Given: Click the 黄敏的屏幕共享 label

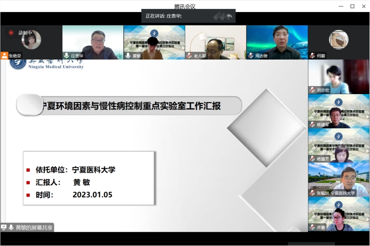Looking at the screenshot, I should pyautogui.click(x=34, y=227).
